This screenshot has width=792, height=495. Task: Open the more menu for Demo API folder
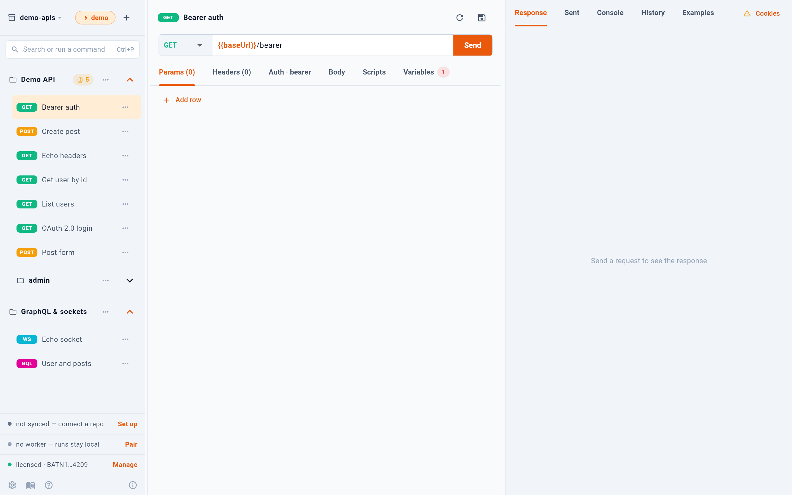coord(105,80)
